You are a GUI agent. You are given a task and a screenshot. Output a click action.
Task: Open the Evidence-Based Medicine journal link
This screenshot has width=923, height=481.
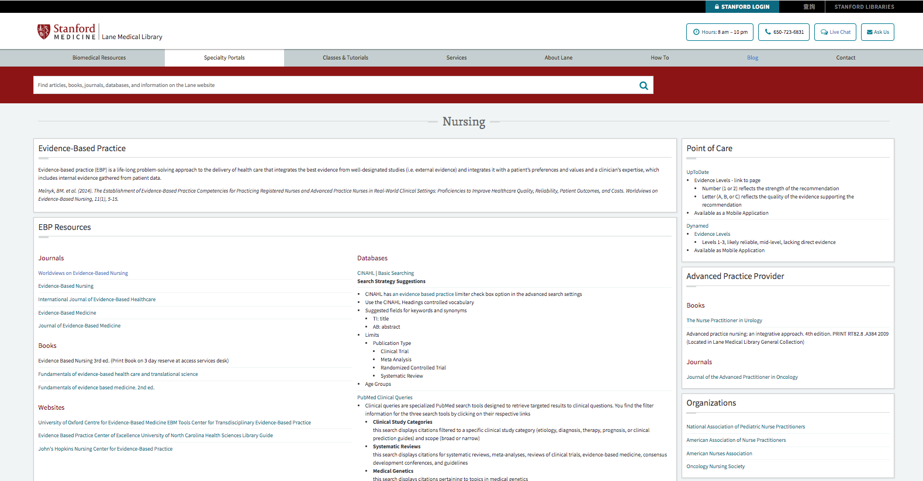click(67, 313)
